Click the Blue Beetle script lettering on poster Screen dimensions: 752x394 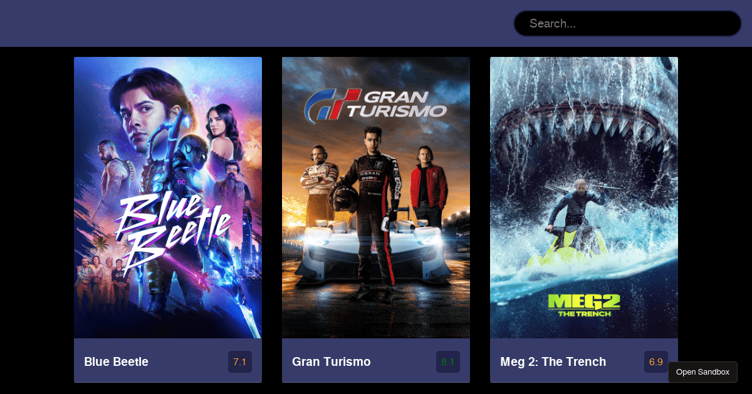point(170,231)
